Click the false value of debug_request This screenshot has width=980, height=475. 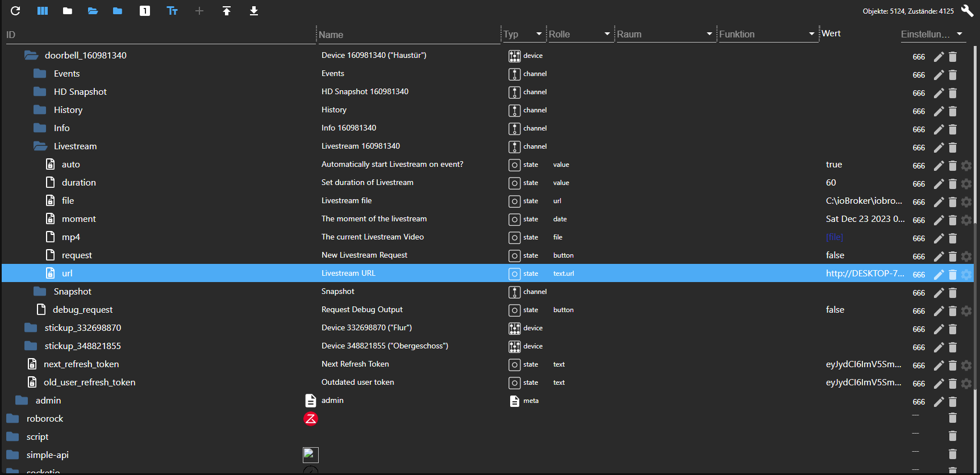pos(835,310)
